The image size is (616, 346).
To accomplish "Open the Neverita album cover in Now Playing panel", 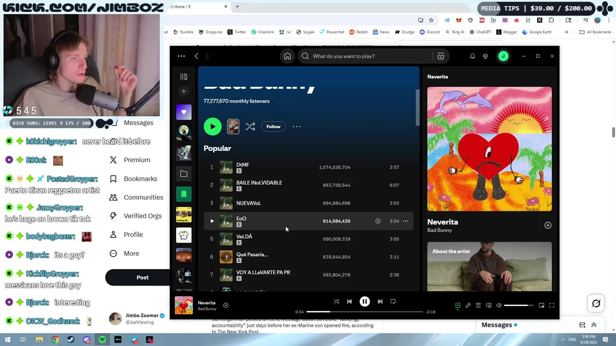I will click(x=489, y=149).
